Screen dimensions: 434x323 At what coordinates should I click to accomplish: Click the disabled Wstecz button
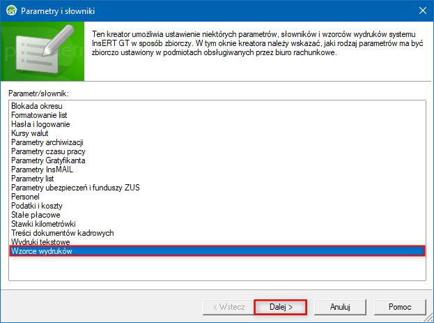pos(228,307)
